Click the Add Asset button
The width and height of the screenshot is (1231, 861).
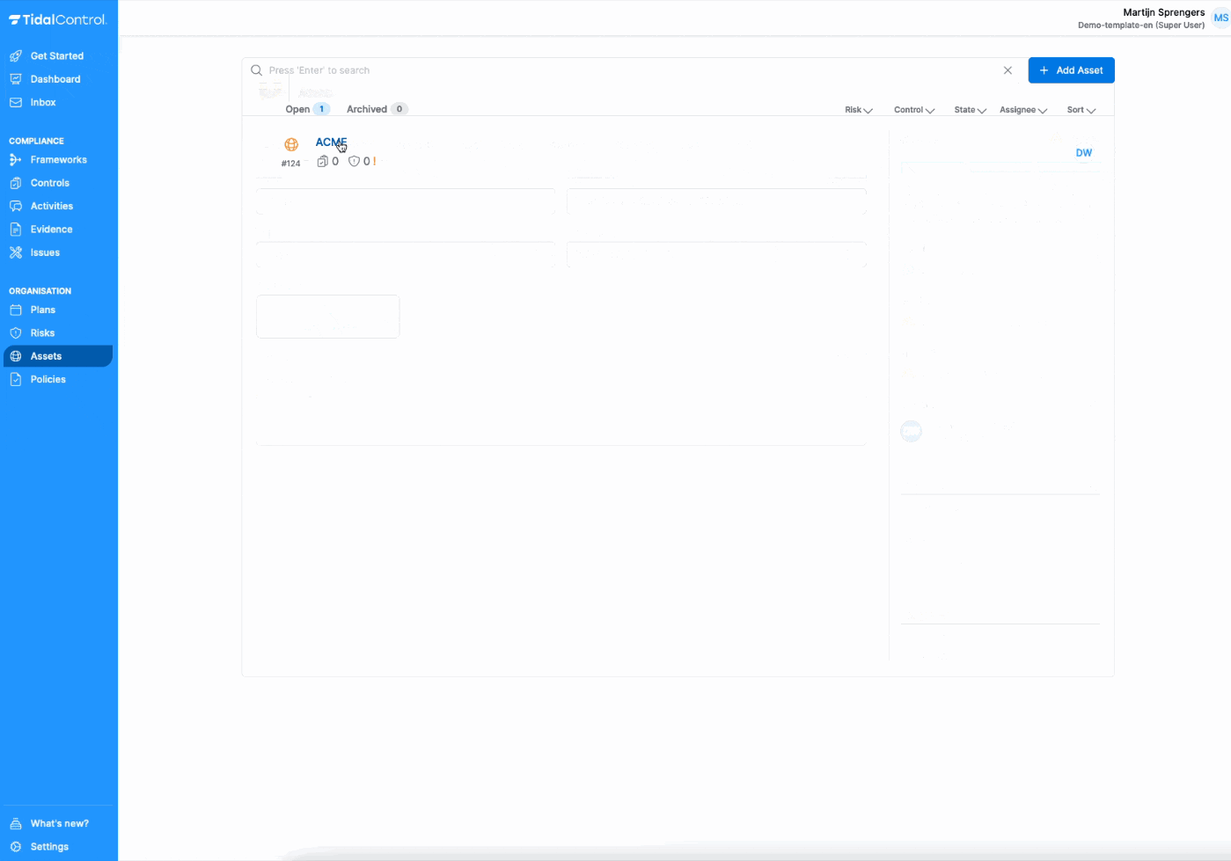tap(1071, 69)
